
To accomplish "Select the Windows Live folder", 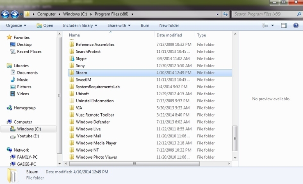I will tap(88, 129).
